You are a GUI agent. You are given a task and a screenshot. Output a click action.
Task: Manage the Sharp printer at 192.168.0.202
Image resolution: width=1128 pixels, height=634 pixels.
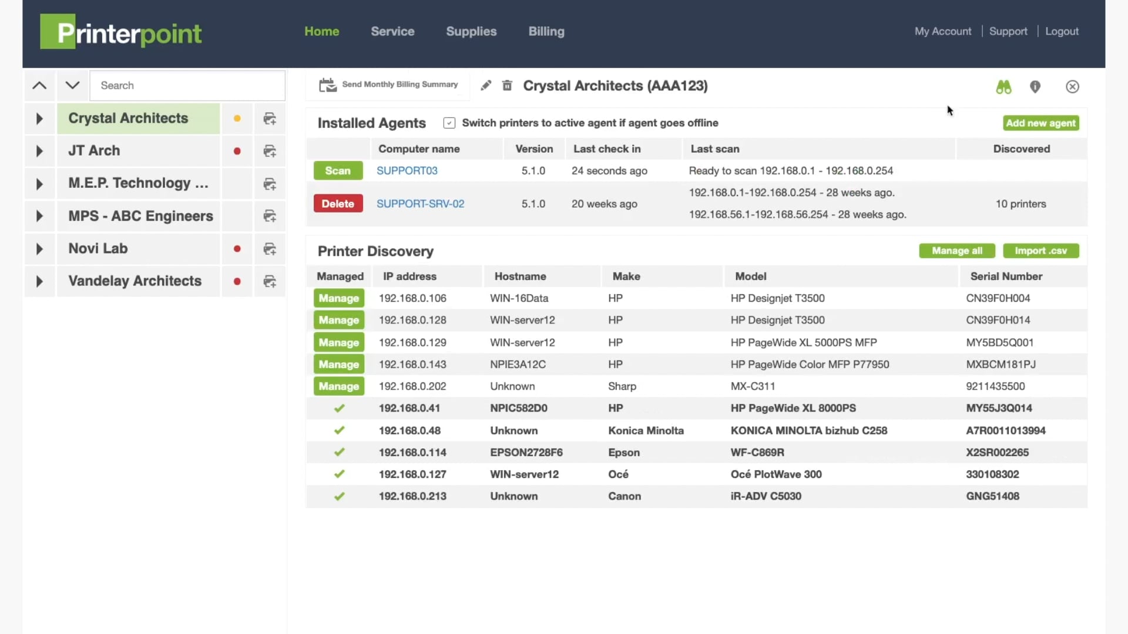point(339,386)
